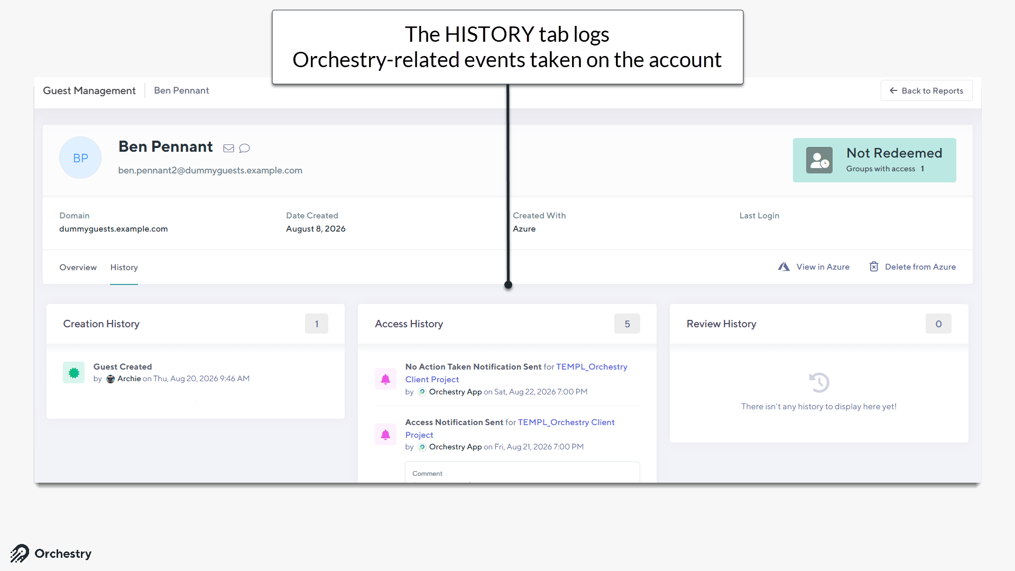Image resolution: width=1015 pixels, height=571 pixels.
Task: Click Guest Management breadcrumb
Action: coord(89,90)
